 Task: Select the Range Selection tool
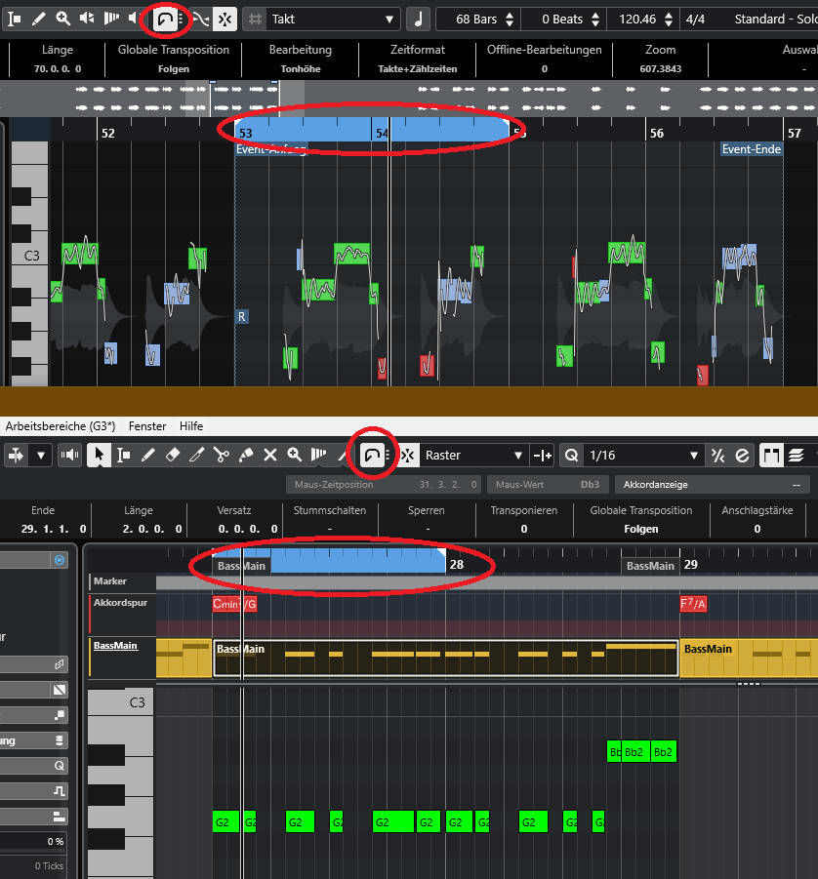[122, 455]
